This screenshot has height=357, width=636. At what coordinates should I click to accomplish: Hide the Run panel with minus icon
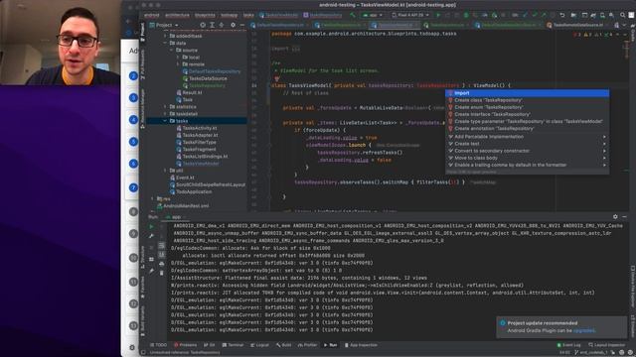625,217
